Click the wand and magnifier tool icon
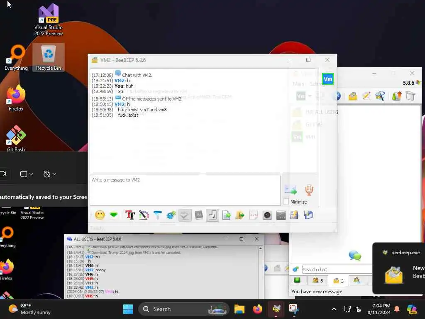 tap(380, 96)
